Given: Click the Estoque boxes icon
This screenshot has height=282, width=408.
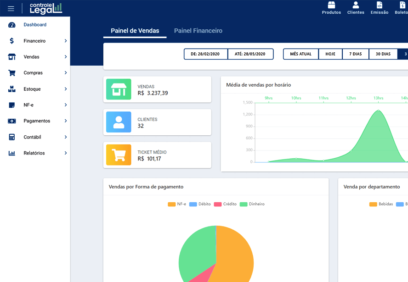Looking at the screenshot, I should 11,89.
